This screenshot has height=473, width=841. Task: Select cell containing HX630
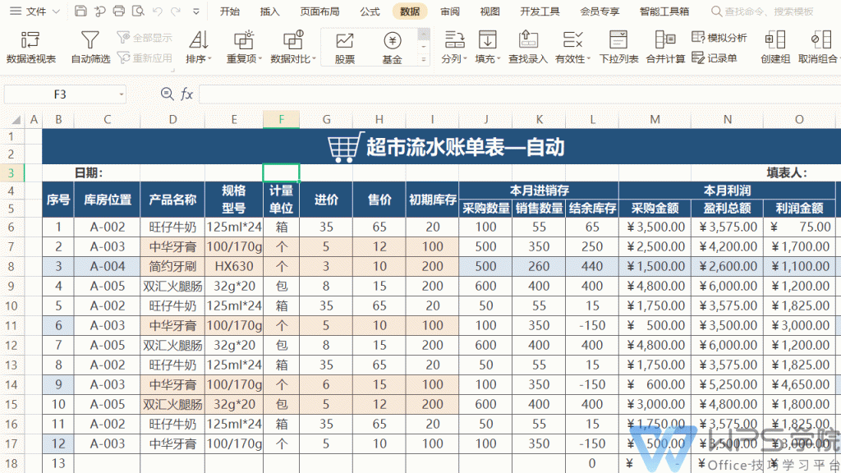[234, 267]
